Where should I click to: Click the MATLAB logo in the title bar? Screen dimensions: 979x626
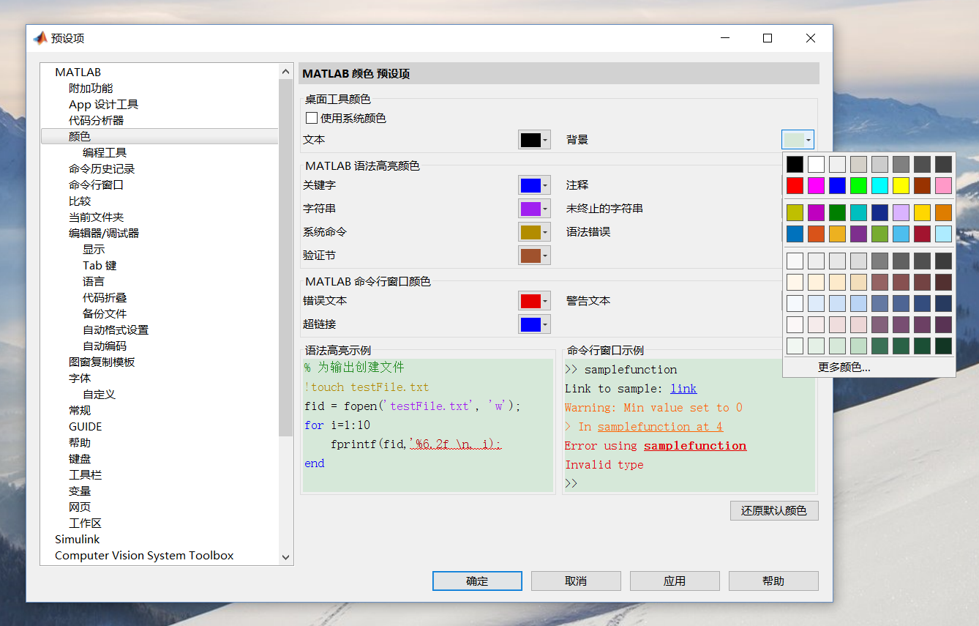(x=40, y=38)
